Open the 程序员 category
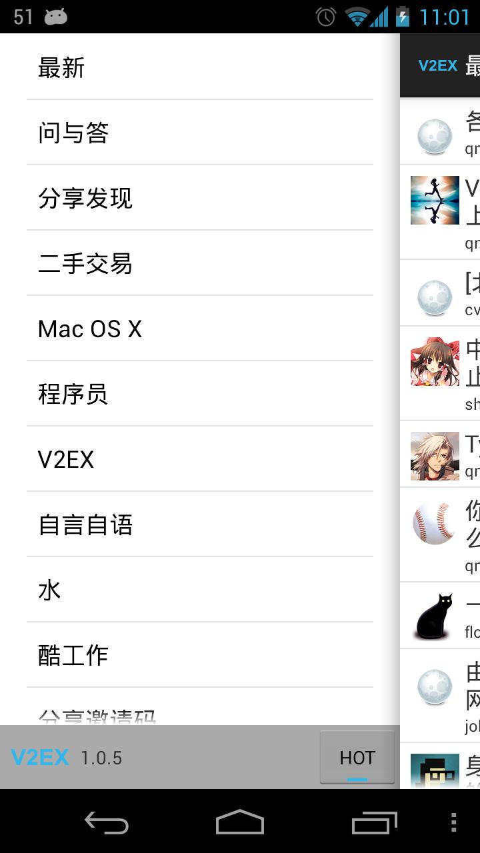This screenshot has height=853, width=480. (200, 394)
